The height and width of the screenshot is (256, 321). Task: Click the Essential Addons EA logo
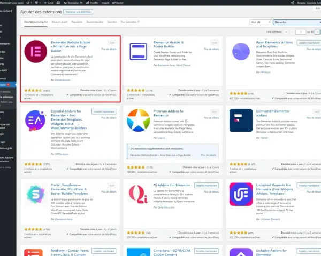35,121
